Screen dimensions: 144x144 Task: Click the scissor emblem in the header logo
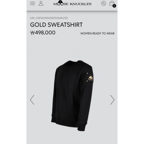pyautogui.click(x=60, y=2)
